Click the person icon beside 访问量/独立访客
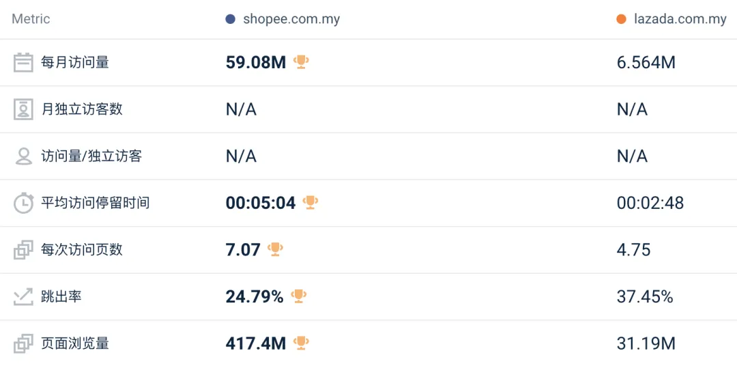Image resolution: width=737 pixels, height=366 pixels. pyautogui.click(x=24, y=156)
